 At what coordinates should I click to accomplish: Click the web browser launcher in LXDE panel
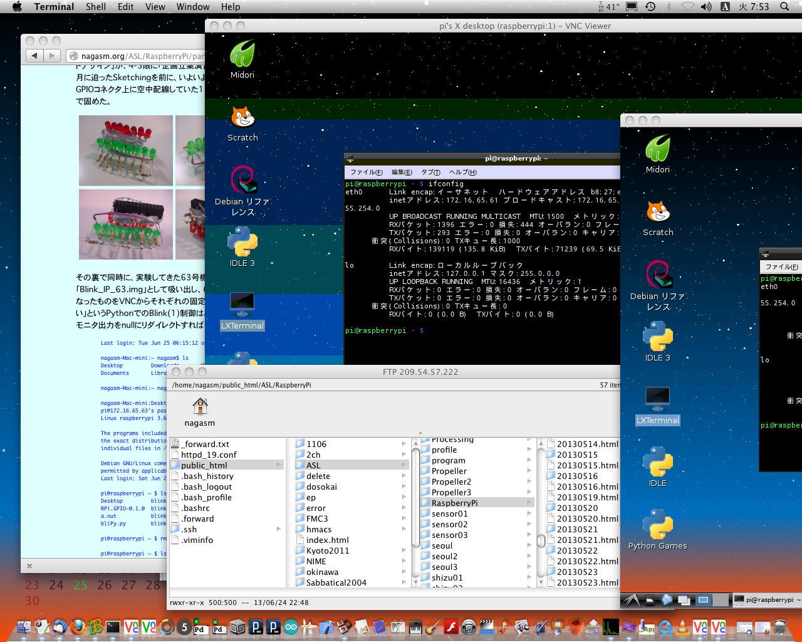[x=667, y=600]
